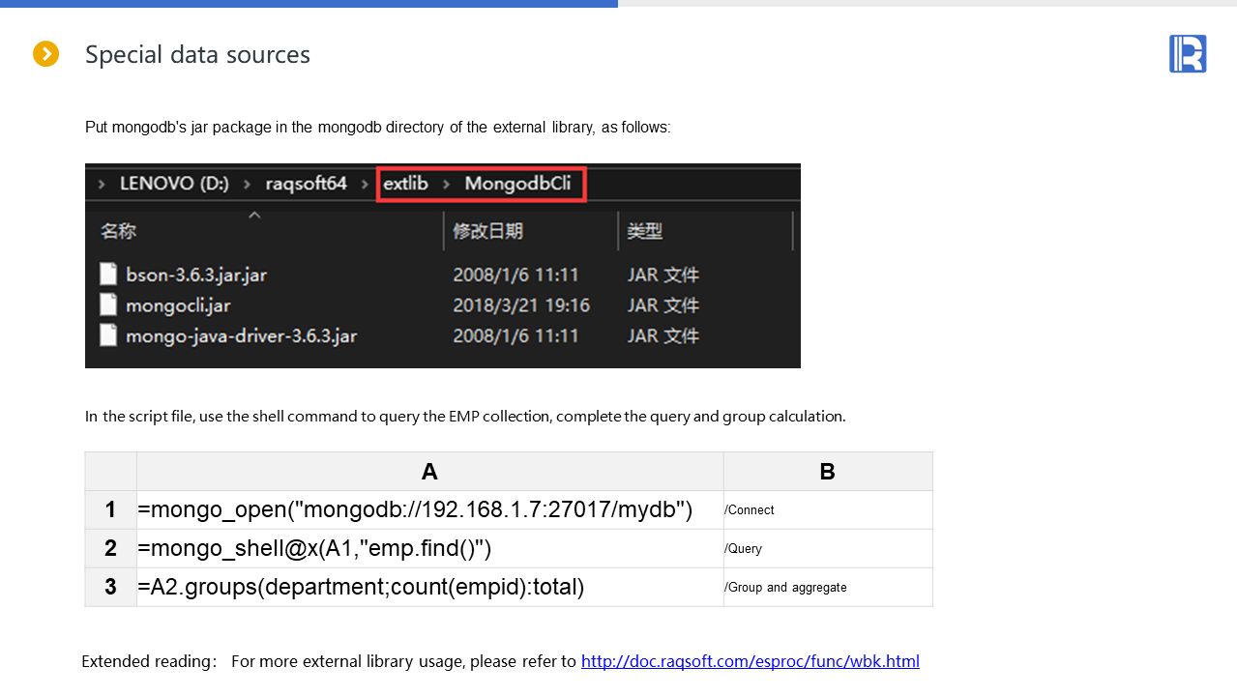
Task: Select the mongocli.jar file
Action: coord(178,305)
